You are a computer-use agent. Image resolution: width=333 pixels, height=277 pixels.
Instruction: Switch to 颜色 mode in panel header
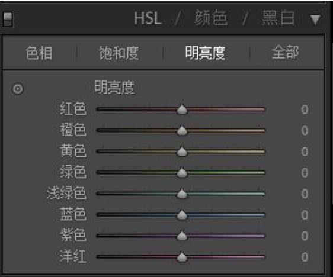click(211, 18)
